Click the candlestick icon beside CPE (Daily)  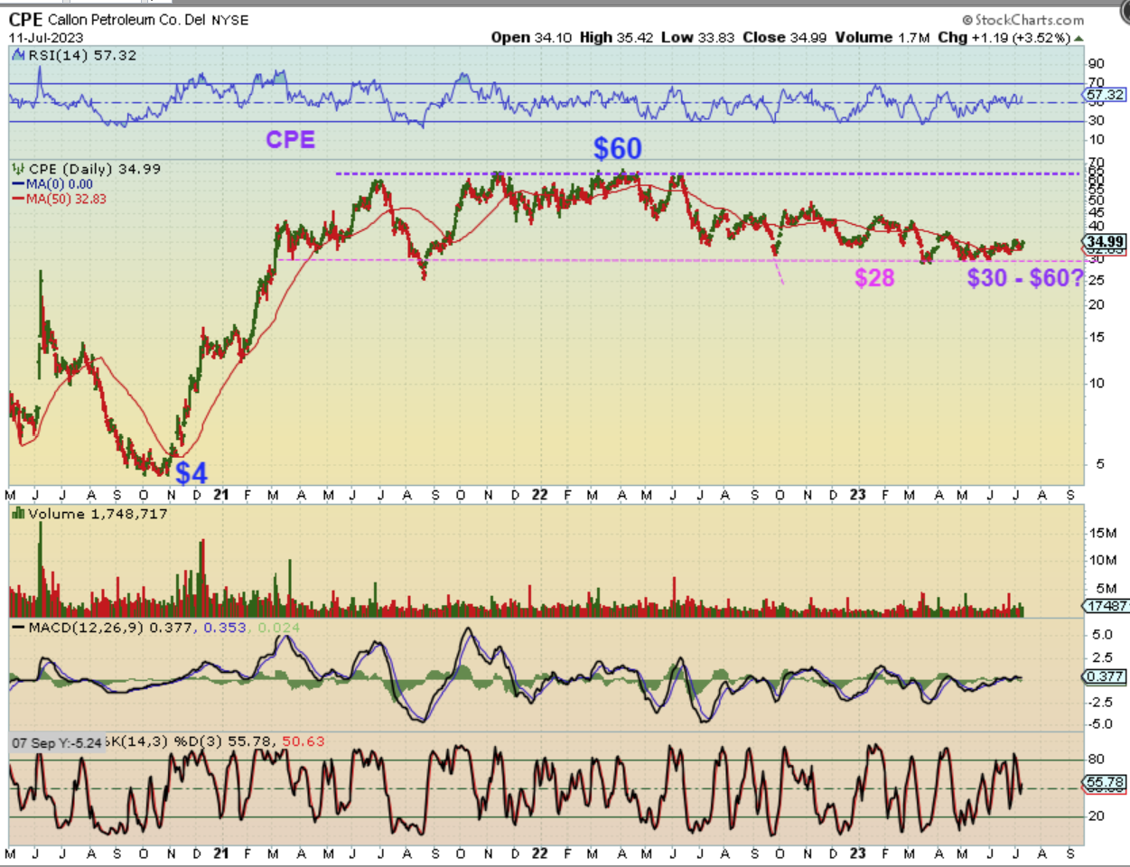tap(18, 169)
